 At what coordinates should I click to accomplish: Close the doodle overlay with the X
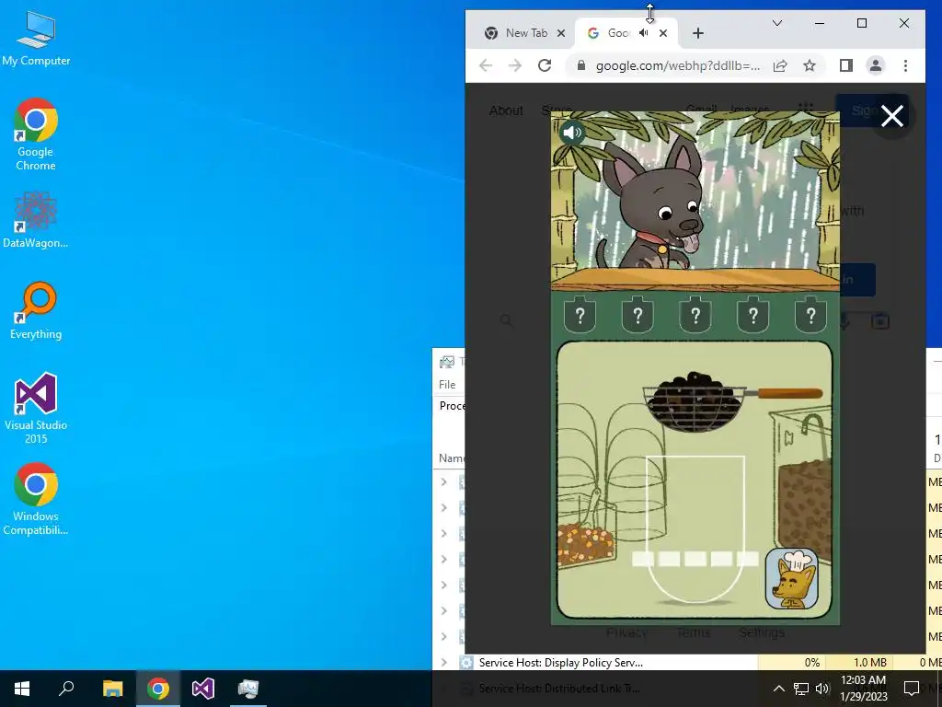tap(891, 116)
